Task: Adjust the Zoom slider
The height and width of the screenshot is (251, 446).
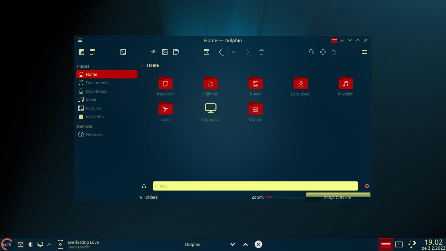Action: 284,197
